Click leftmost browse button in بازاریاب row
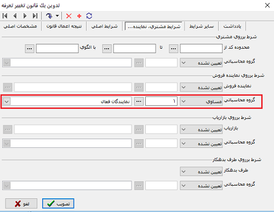This screenshot has height=212, width=274. click(8, 129)
